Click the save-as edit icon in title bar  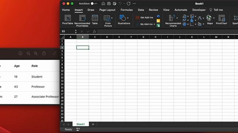(x=115, y=4)
